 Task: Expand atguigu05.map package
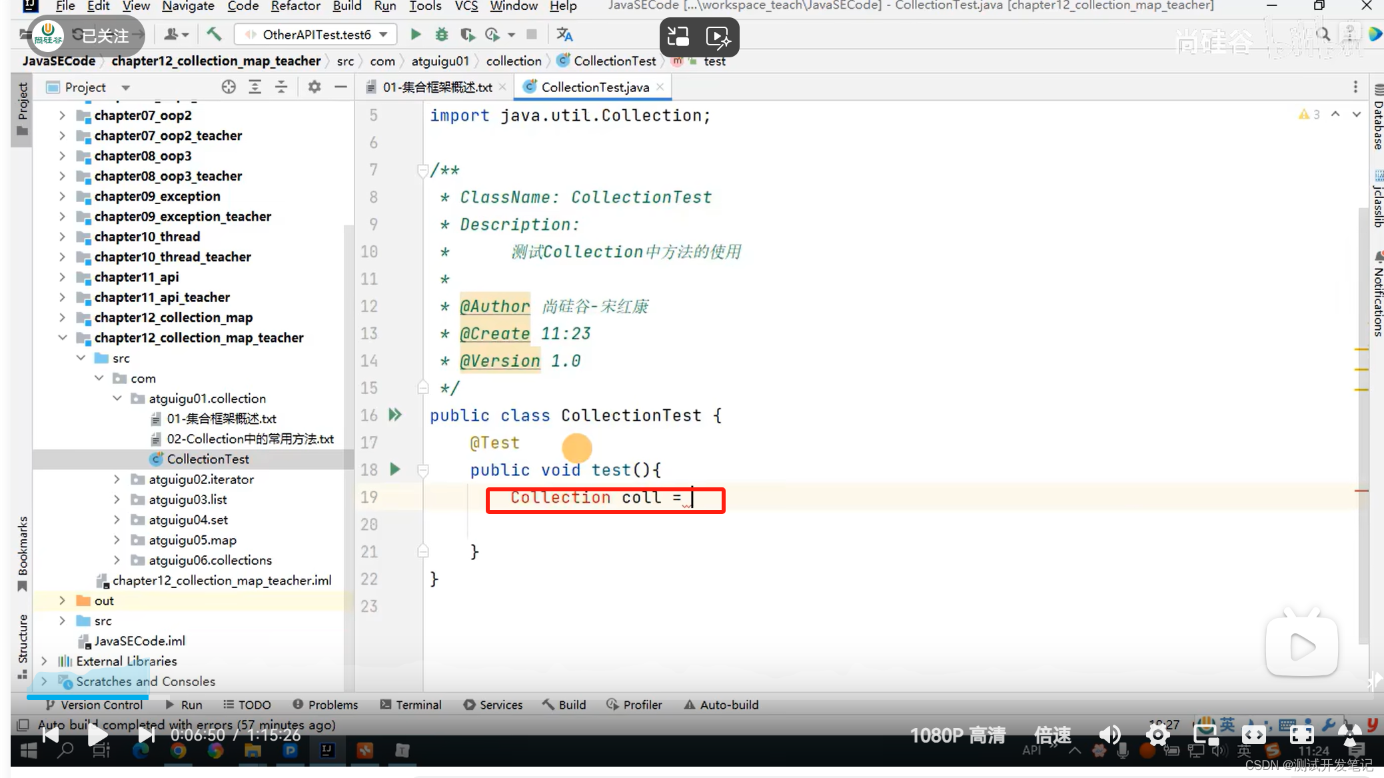point(117,540)
